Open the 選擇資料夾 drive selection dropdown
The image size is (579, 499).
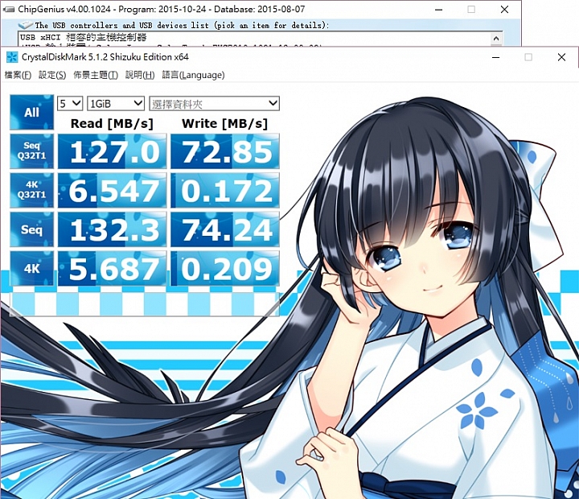pyautogui.click(x=214, y=104)
